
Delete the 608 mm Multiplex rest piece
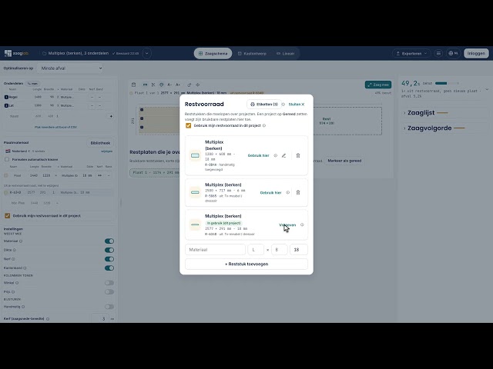[298, 155]
